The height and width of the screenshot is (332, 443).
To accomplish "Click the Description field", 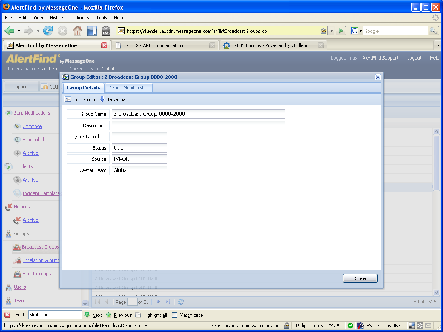I will point(198,125).
